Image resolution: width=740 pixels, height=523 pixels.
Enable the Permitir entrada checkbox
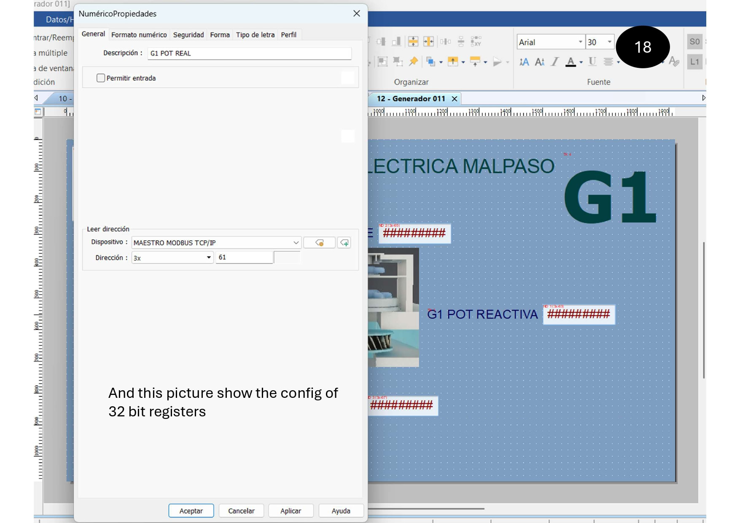pyautogui.click(x=101, y=78)
